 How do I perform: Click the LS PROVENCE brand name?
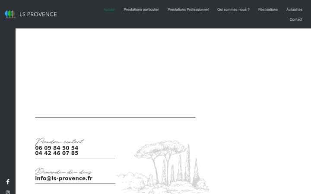(x=38, y=14)
